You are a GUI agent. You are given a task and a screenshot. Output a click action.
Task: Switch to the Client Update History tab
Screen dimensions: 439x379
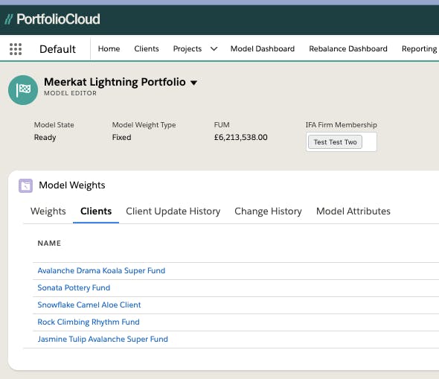click(x=173, y=211)
